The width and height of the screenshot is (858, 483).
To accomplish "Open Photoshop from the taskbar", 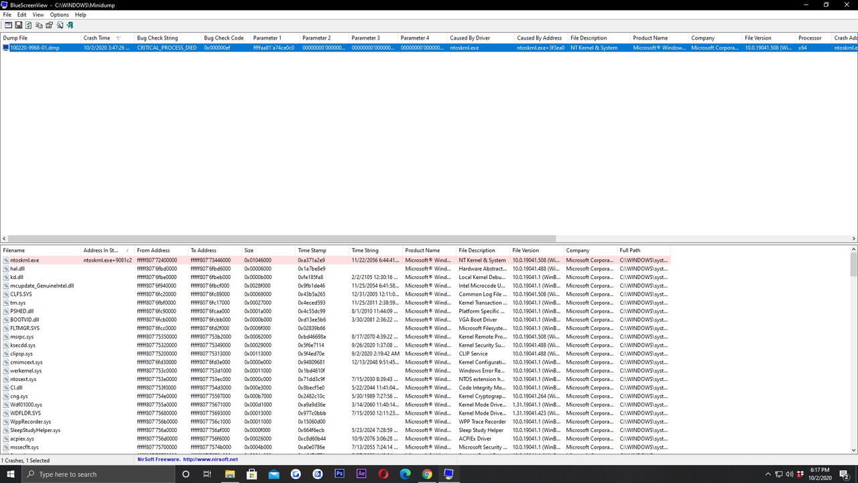I will point(339,474).
